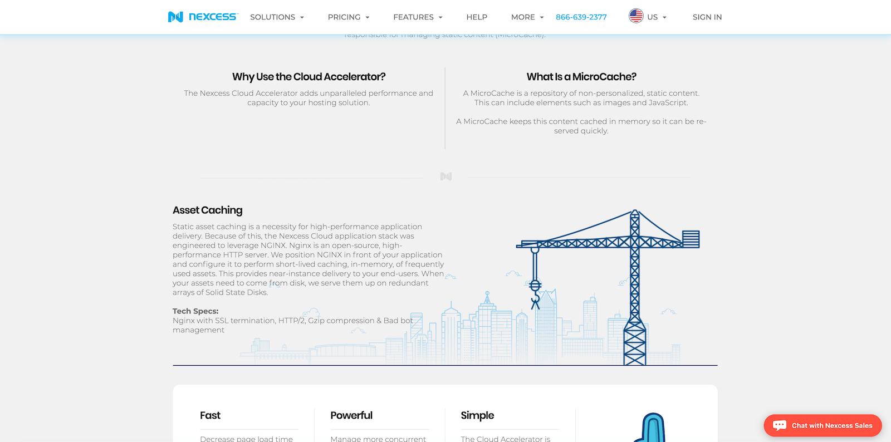891x442 pixels.
Task: Open Chat with Nexcess Sales
Action: click(823, 425)
